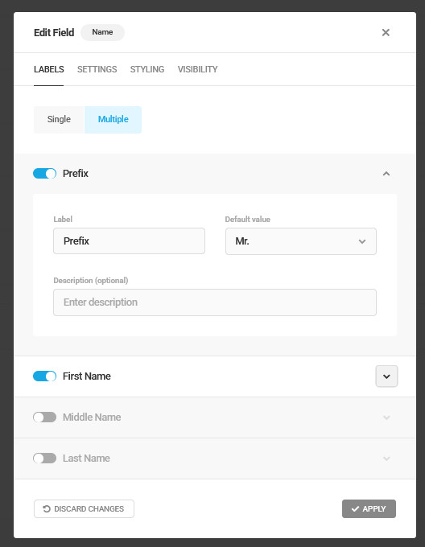Viewport: 425px width, 547px height.
Task: Select the Multiple label mode
Action: tap(113, 119)
